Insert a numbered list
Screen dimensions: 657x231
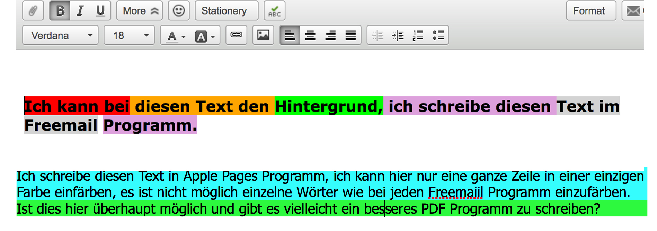click(x=418, y=35)
